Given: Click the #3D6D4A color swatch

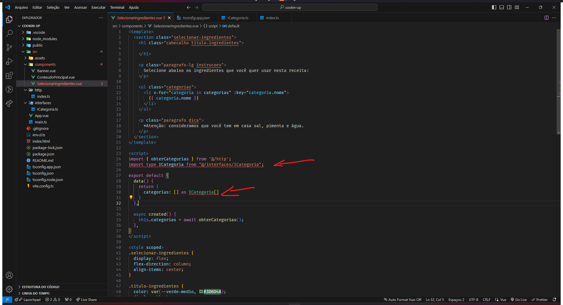Looking at the screenshot, I should tap(201, 291).
